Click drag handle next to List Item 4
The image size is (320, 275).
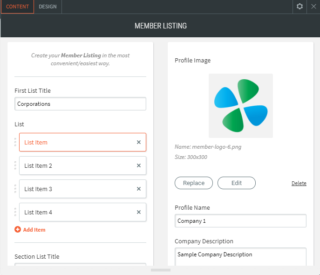pos(15,212)
